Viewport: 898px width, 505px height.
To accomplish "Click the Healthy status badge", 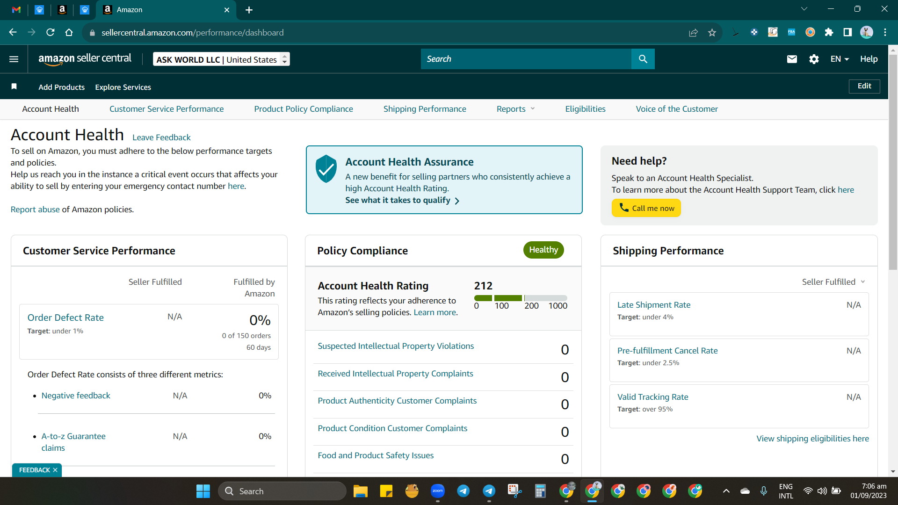I will (543, 250).
